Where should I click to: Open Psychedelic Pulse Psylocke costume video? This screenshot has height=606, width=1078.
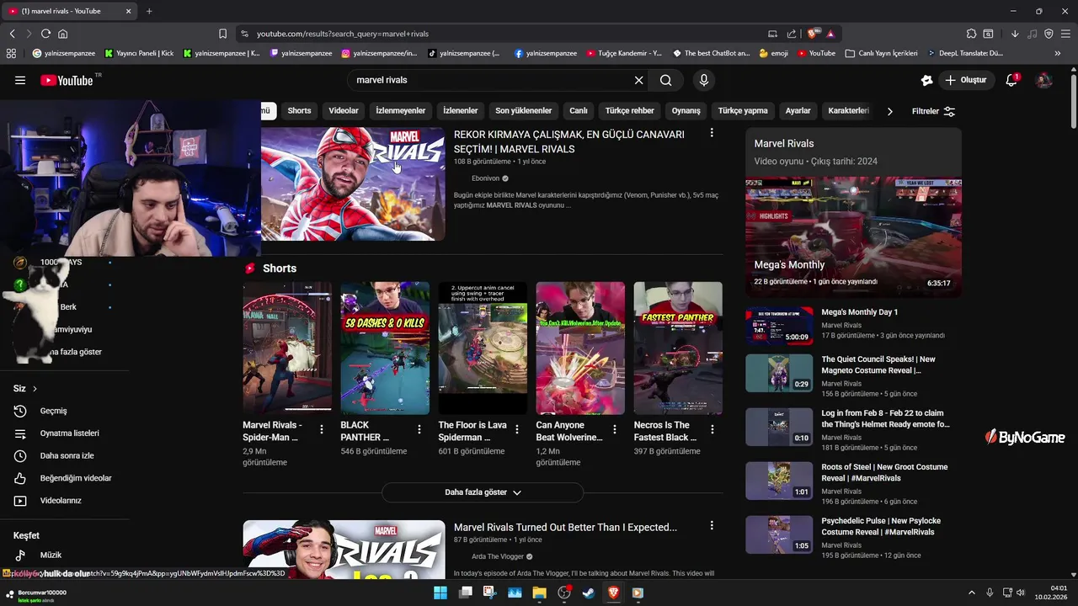(x=881, y=526)
